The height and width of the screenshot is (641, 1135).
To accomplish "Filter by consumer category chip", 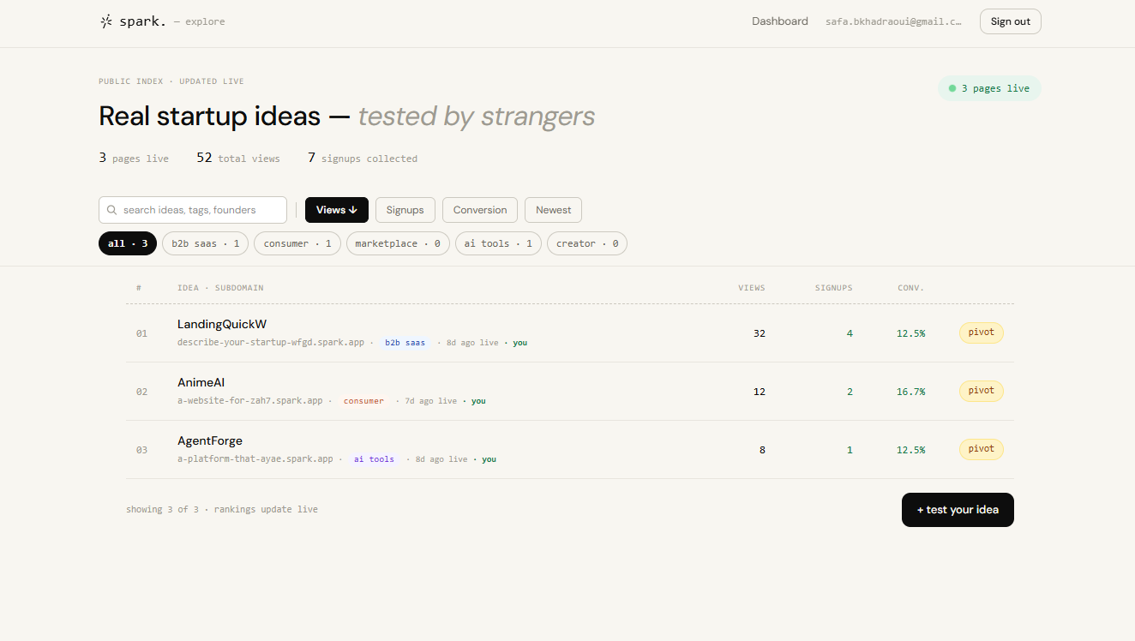I will pos(297,243).
